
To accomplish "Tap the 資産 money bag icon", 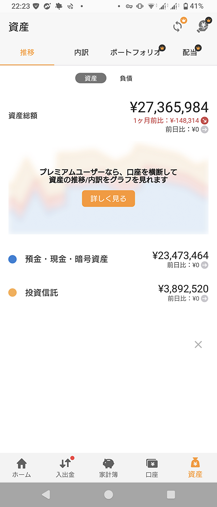I will (195, 463).
